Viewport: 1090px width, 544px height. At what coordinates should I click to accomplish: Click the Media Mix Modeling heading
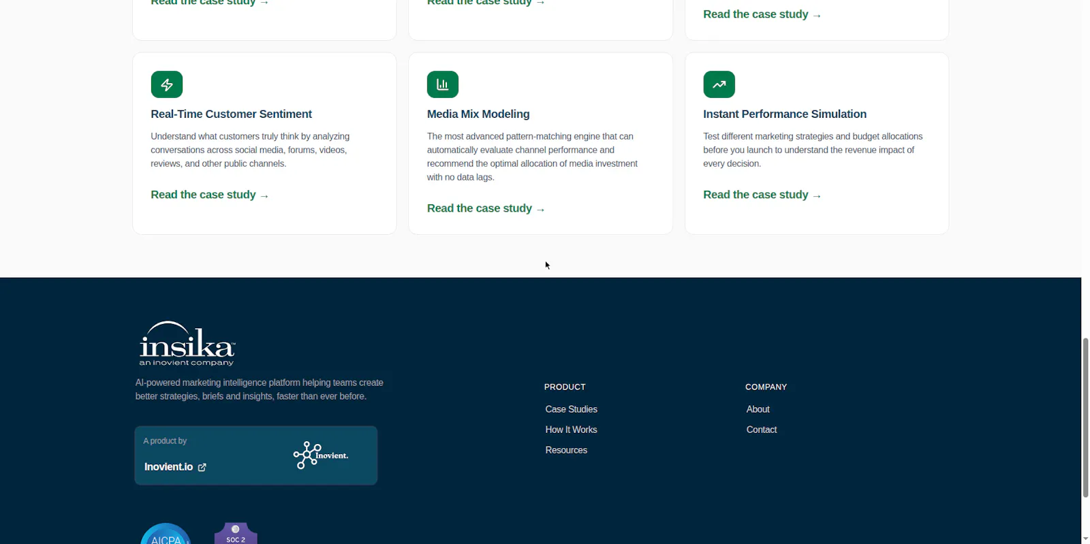[x=478, y=114]
